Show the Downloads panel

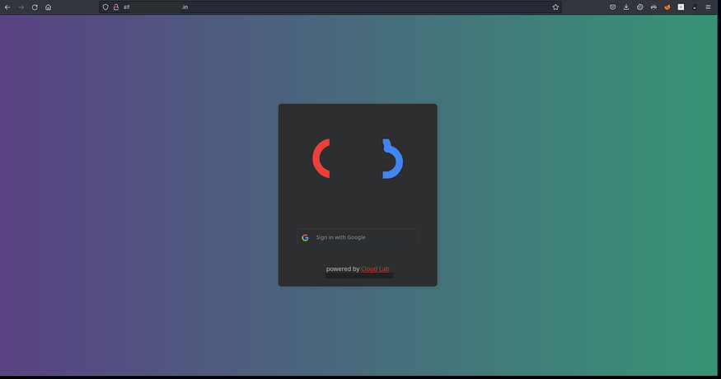pos(626,7)
